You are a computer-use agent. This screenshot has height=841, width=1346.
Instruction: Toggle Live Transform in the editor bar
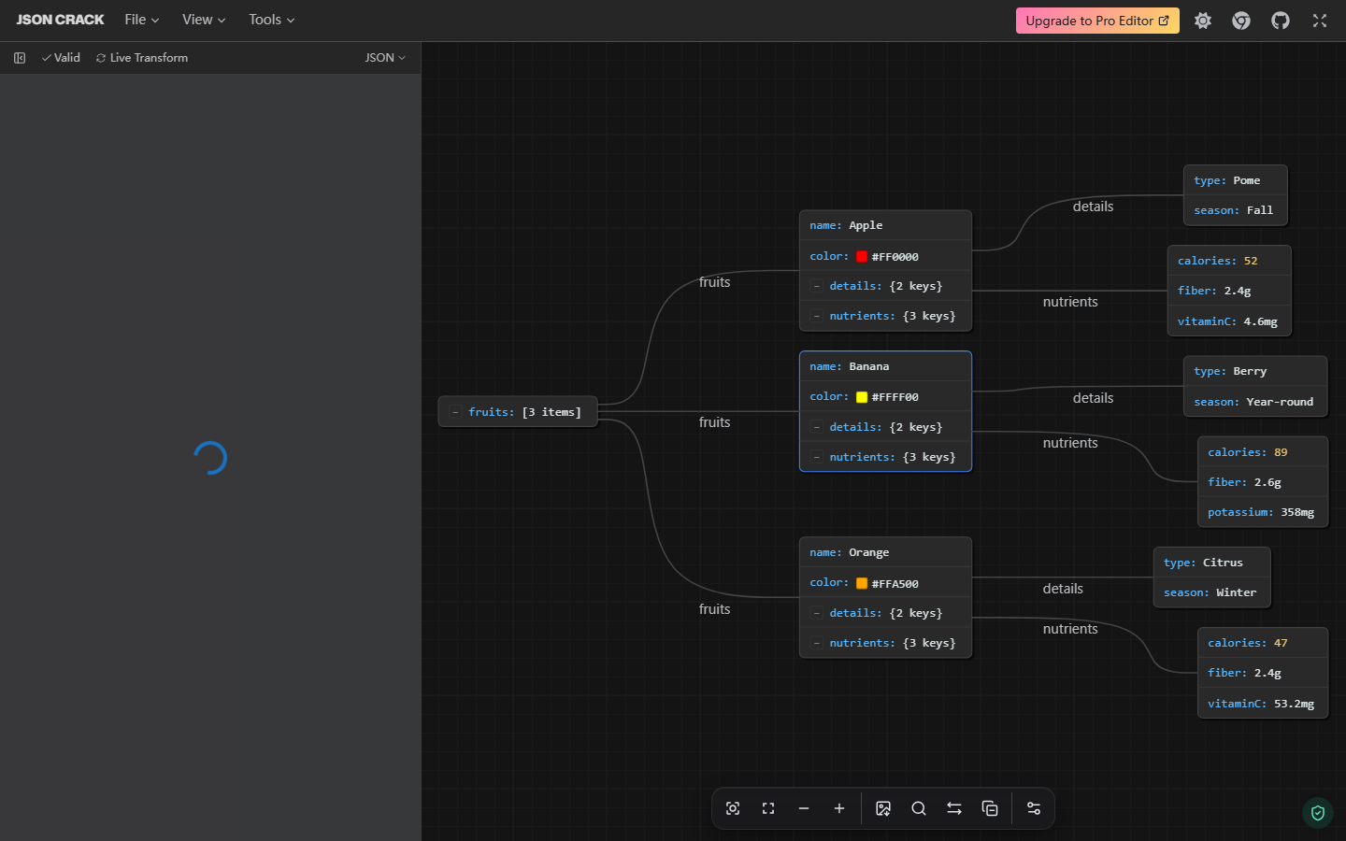(x=142, y=58)
